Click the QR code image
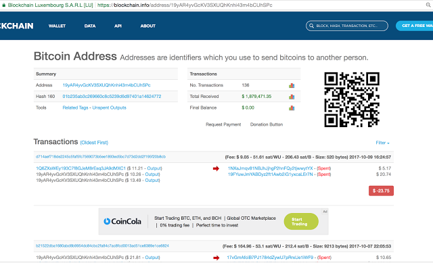 click(x=352, y=99)
